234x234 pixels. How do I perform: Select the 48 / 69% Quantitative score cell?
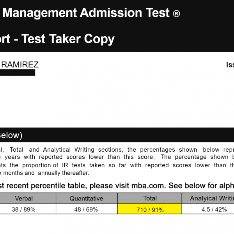tap(87, 209)
